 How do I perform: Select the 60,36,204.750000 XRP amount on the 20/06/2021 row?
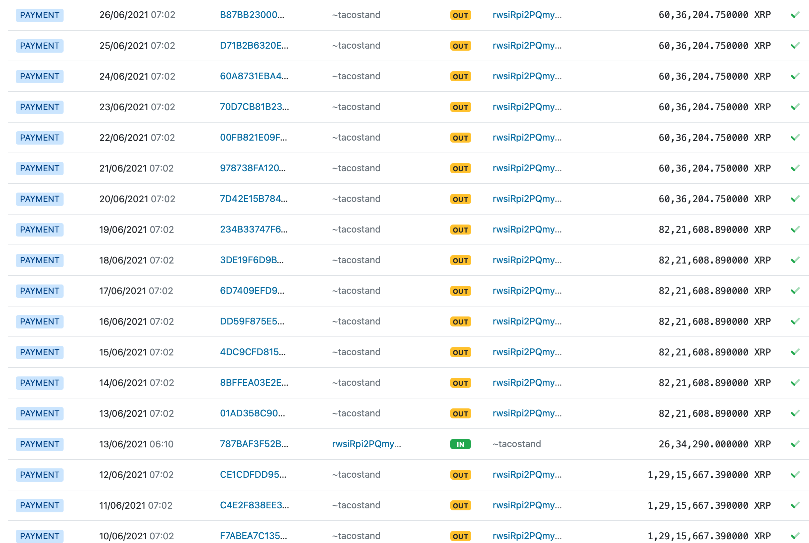[x=714, y=199]
